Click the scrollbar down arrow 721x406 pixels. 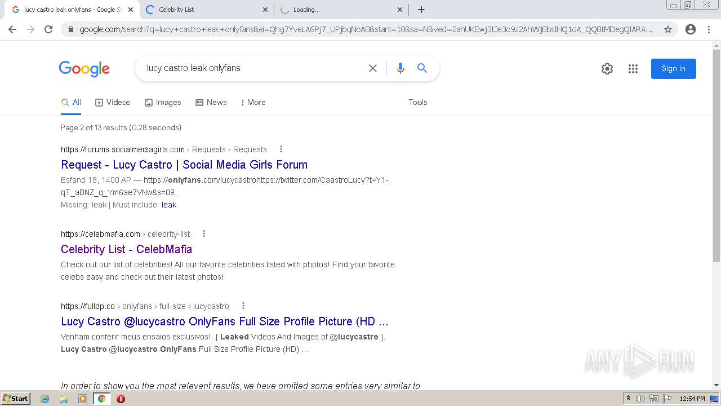[x=716, y=385]
